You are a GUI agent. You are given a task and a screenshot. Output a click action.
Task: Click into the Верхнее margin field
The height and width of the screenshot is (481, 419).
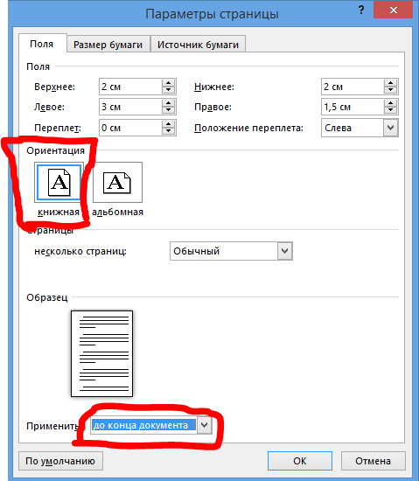[130, 87]
